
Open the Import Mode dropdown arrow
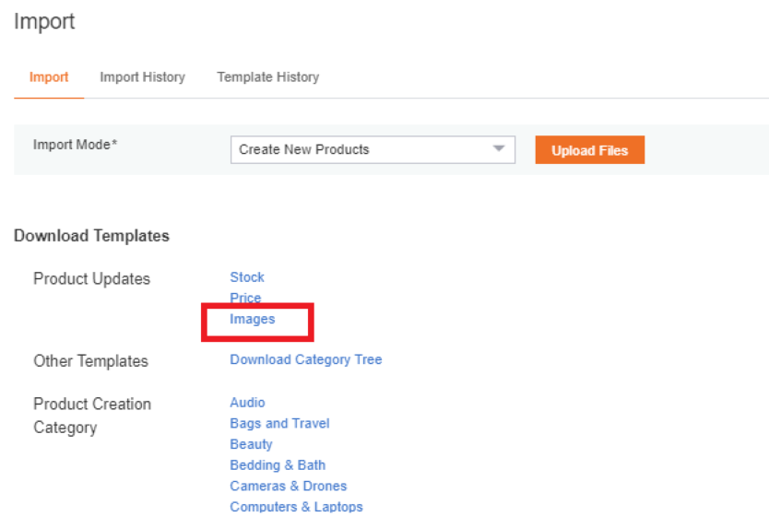(x=499, y=148)
